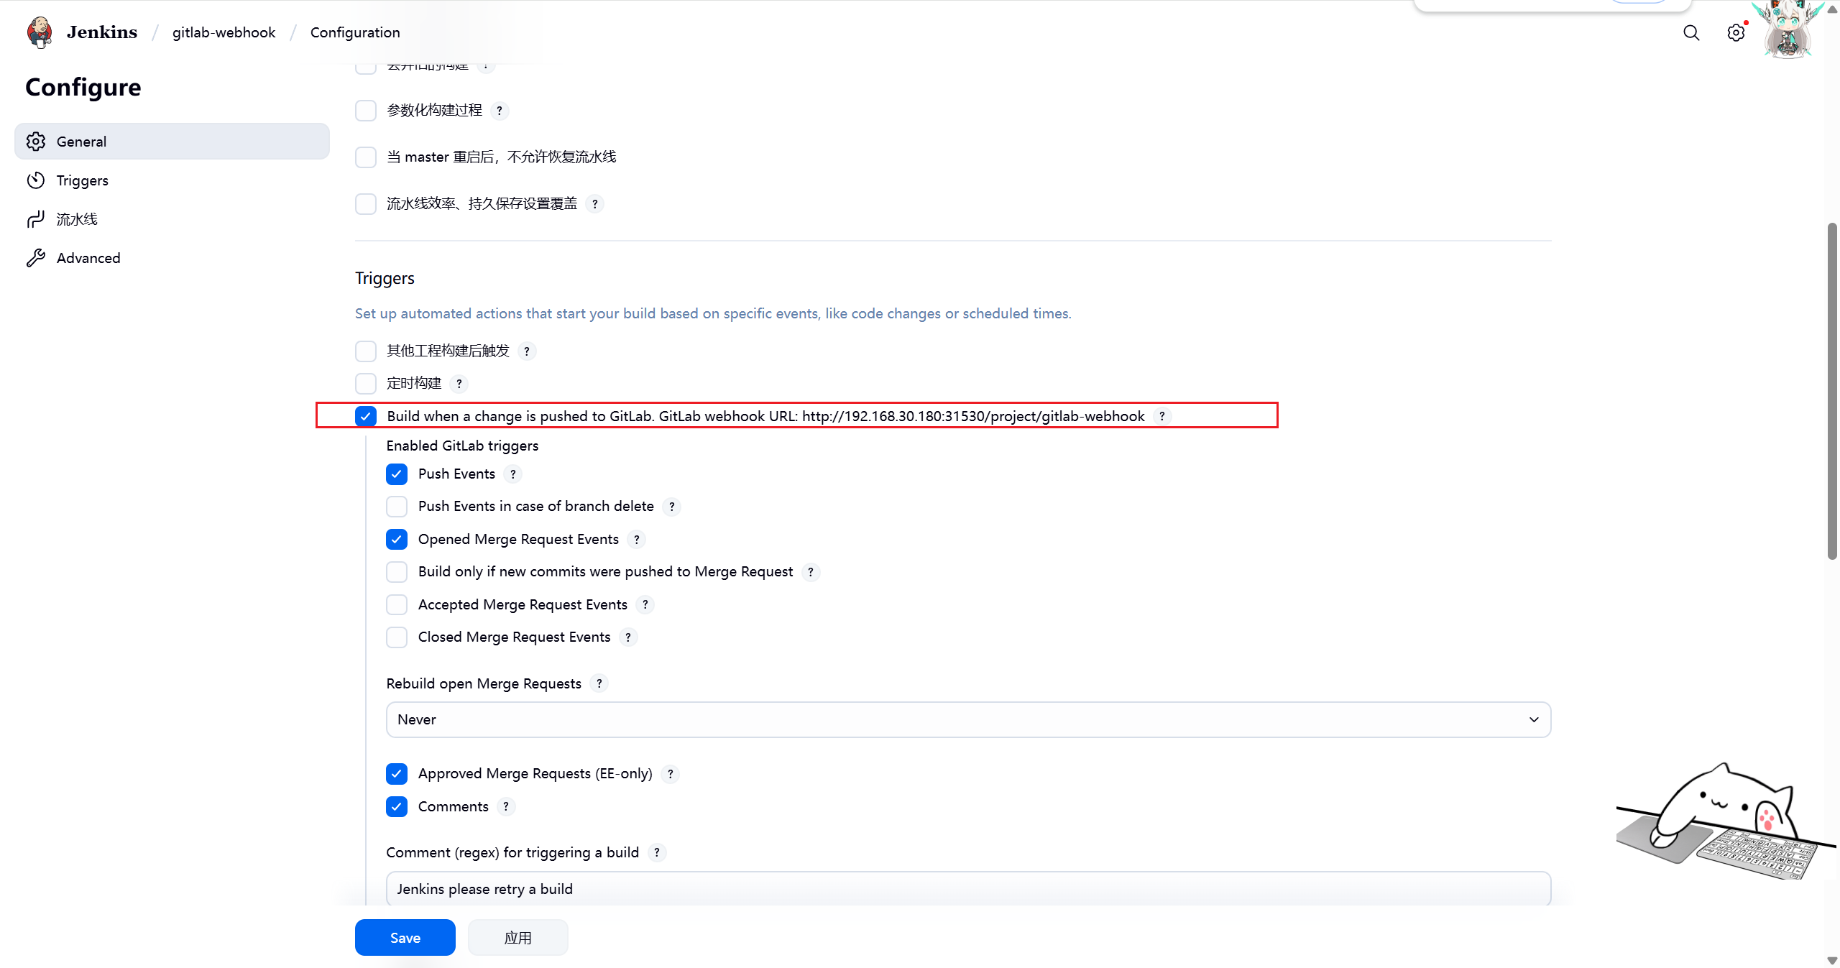Edit the comment regex input field
This screenshot has height=968, width=1840.
coord(968,889)
